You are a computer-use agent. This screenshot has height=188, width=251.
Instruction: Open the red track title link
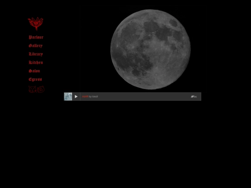pos(85,97)
